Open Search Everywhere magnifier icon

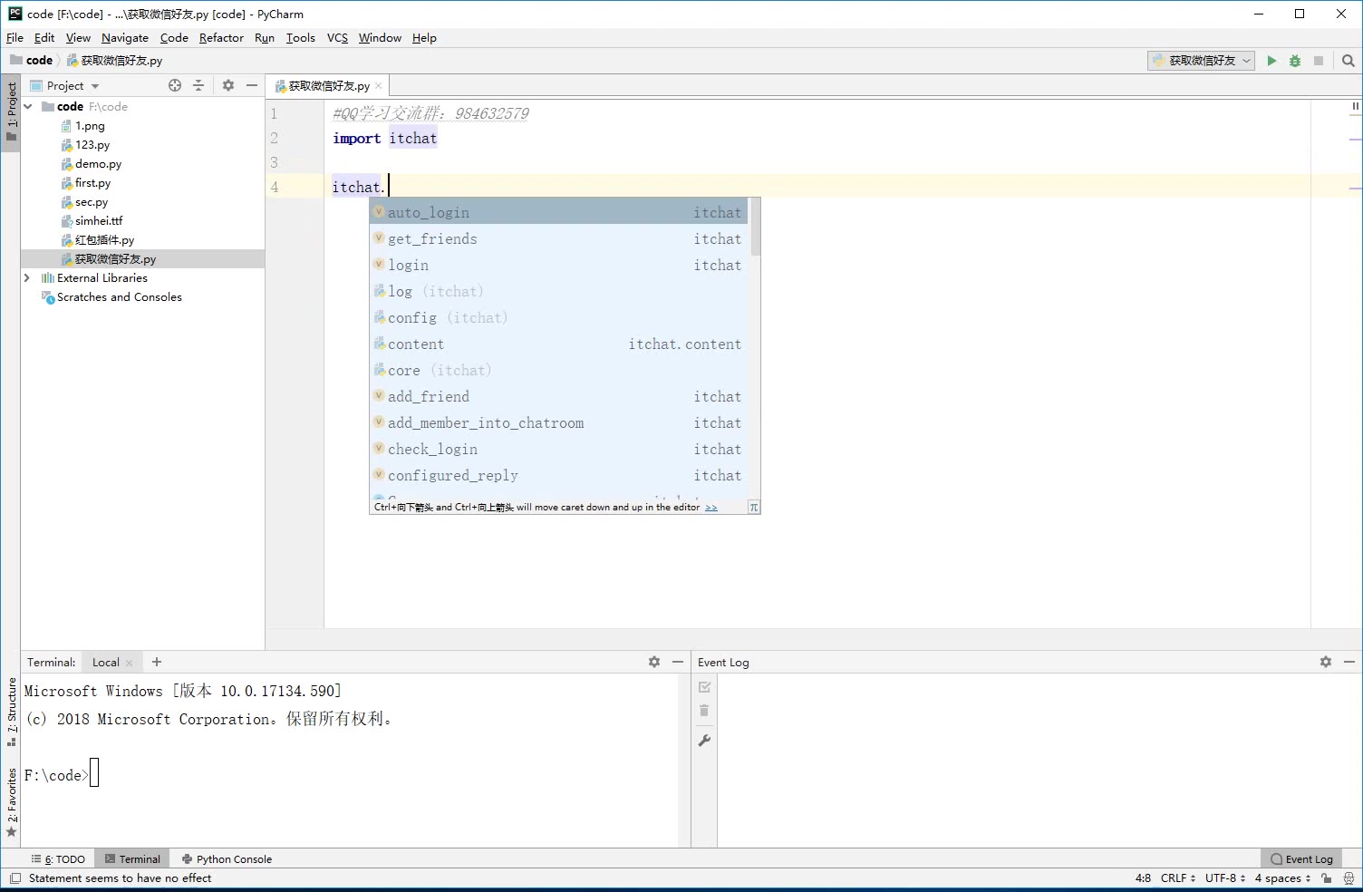click(x=1348, y=61)
